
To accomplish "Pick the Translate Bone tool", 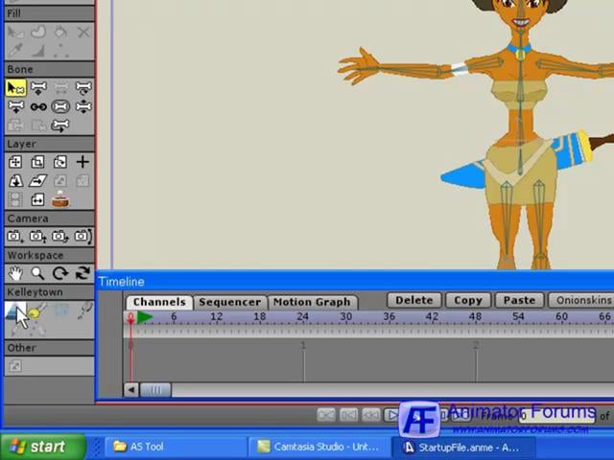I will click(38, 87).
